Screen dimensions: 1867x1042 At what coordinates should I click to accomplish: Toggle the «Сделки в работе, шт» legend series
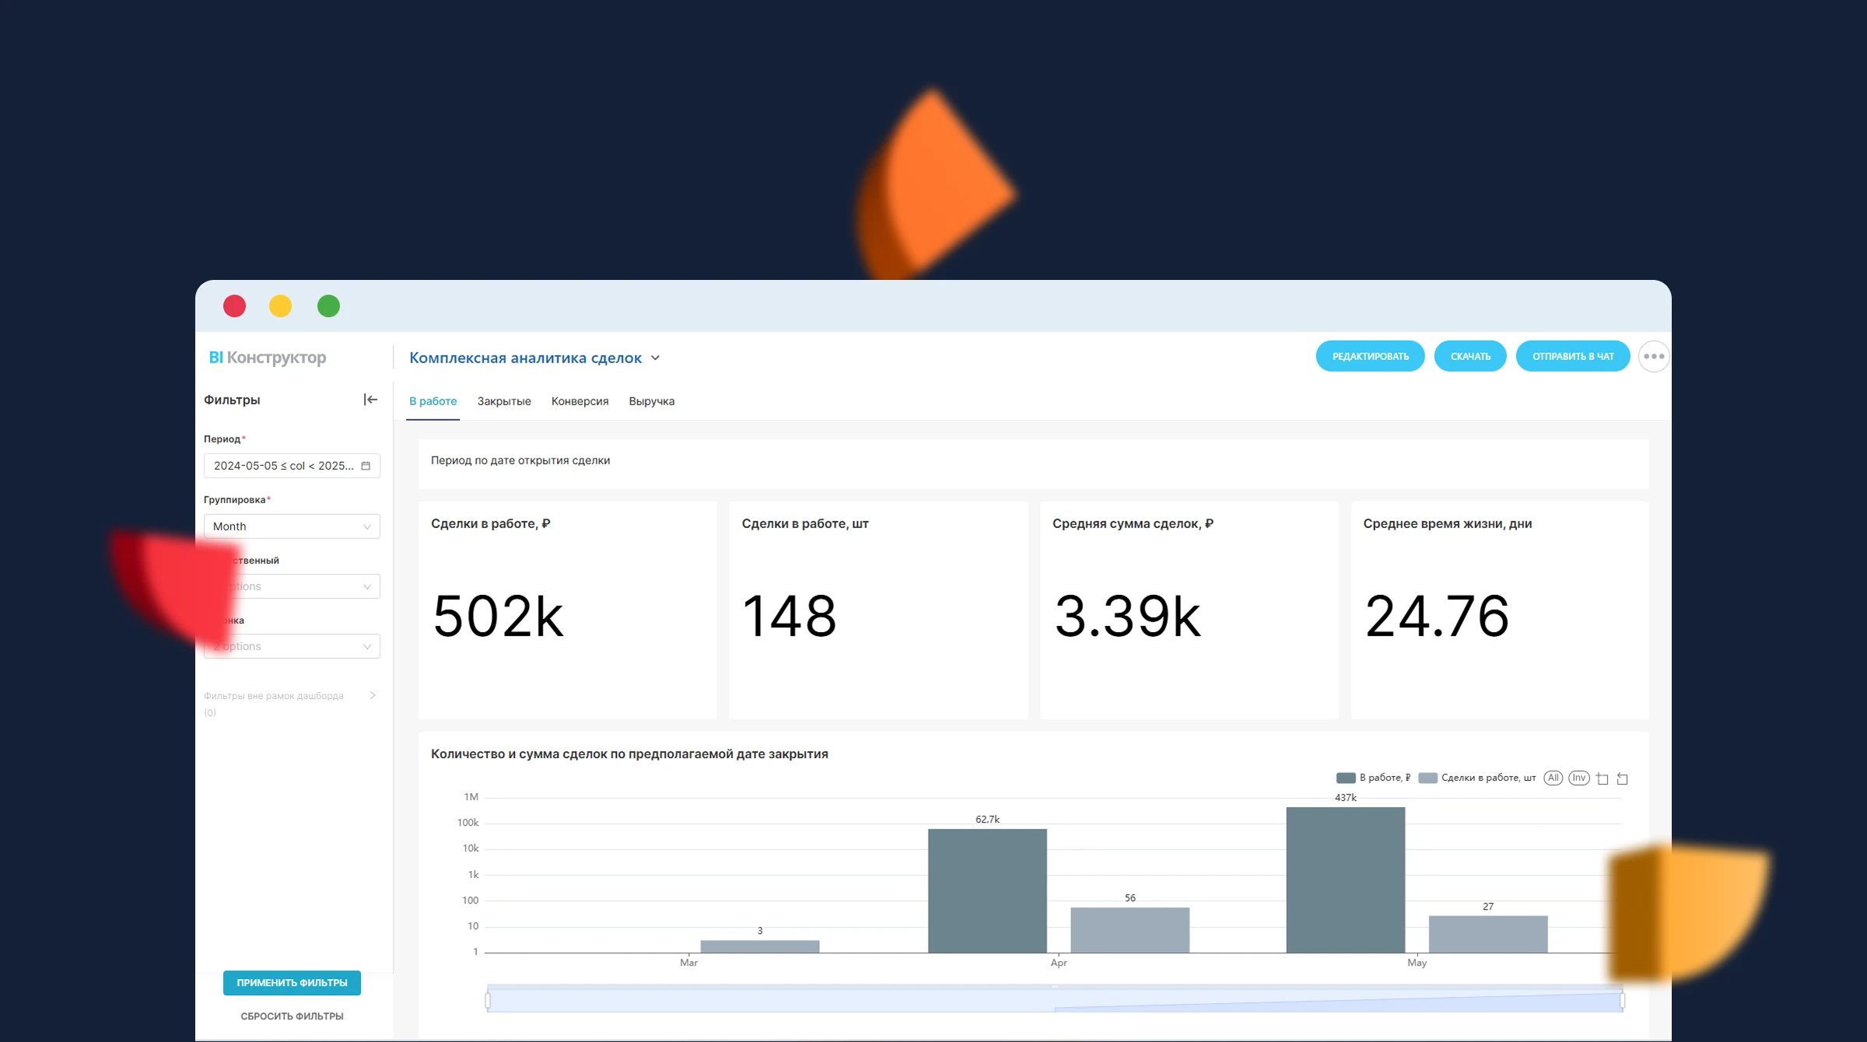click(1477, 778)
